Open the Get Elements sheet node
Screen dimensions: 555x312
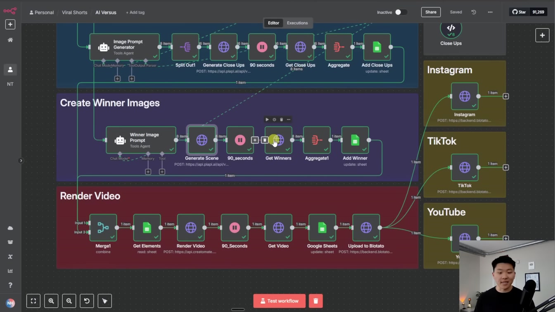pyautogui.click(x=147, y=228)
